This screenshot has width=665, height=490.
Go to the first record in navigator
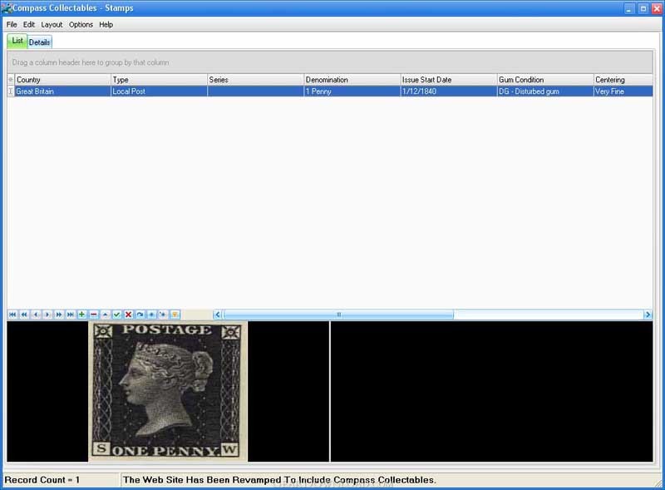tap(12, 314)
